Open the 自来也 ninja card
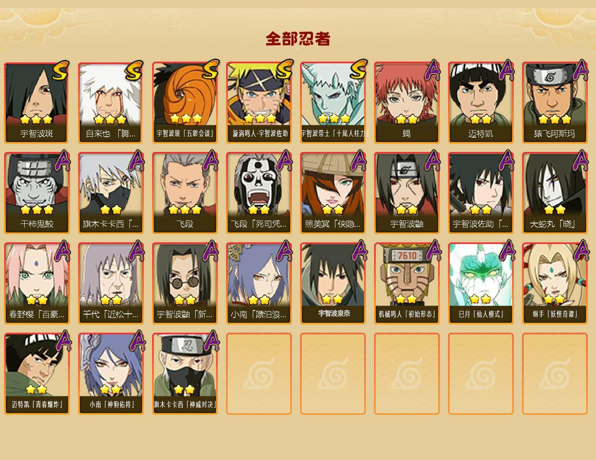 click(111, 103)
